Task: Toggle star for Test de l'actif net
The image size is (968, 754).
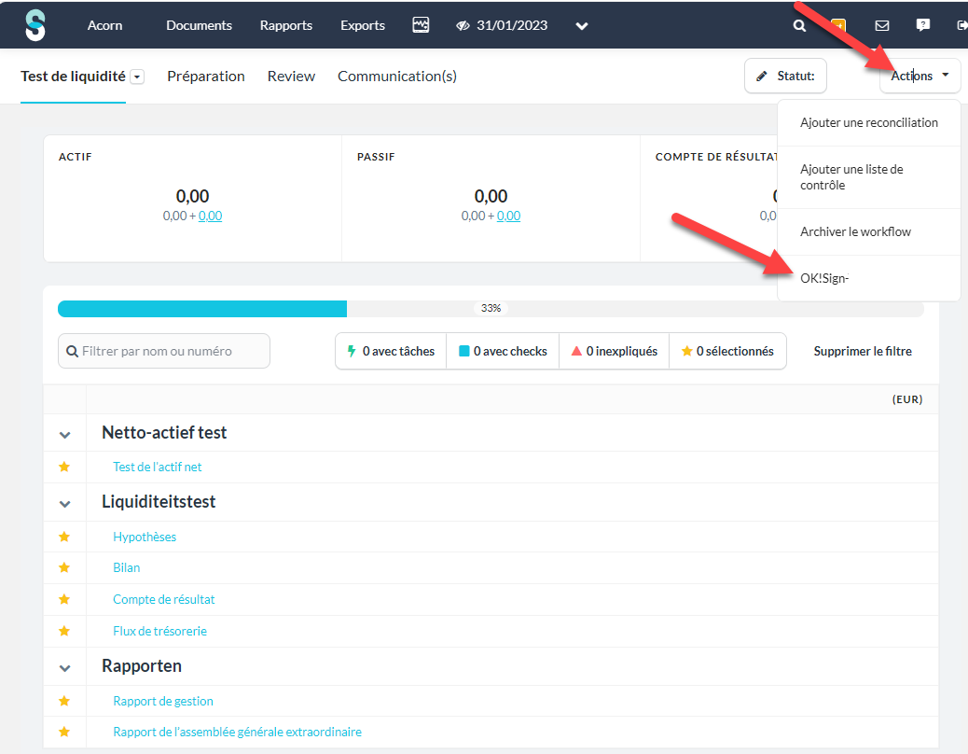Action: [64, 467]
